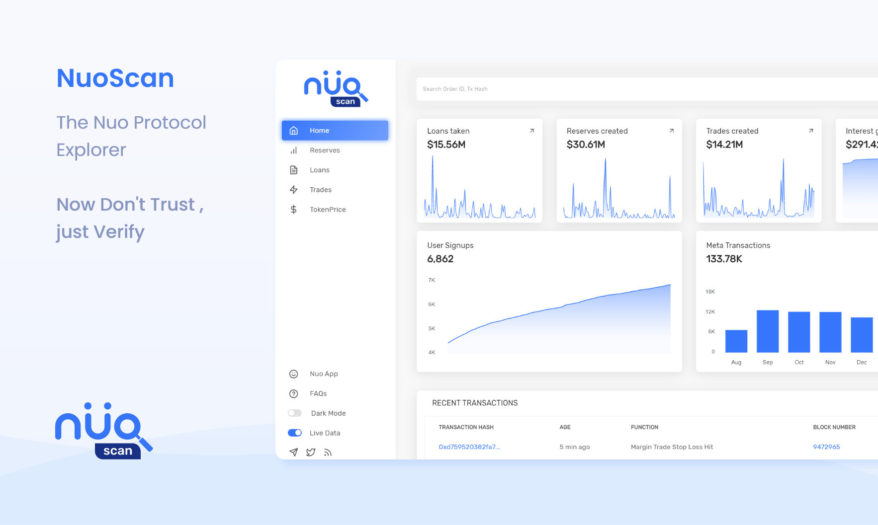Turn off the Live Data switch

(295, 433)
